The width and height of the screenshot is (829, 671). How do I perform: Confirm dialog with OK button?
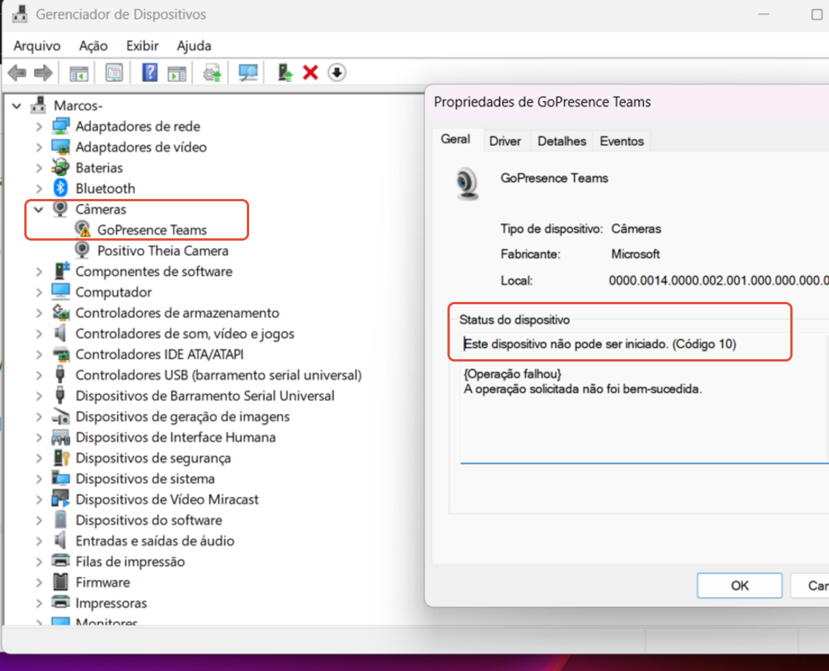739,585
